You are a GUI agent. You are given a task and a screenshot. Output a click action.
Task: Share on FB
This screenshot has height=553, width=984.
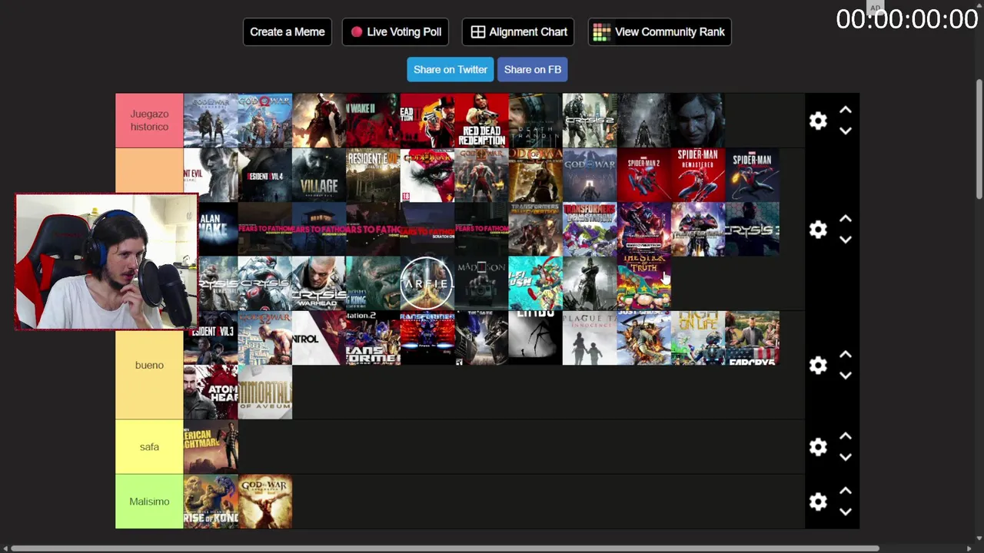pyautogui.click(x=533, y=69)
